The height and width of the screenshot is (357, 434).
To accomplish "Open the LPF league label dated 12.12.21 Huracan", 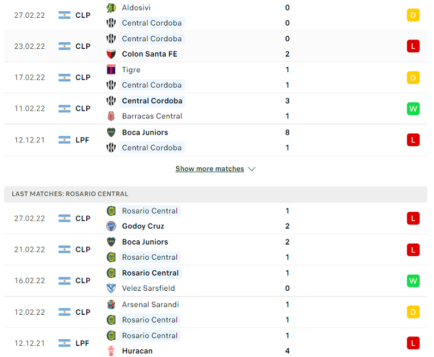I will point(82,343).
